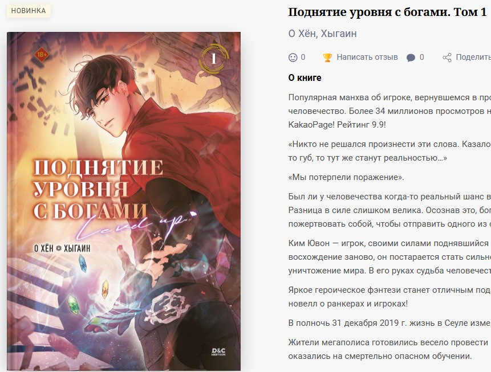Click the paragraph mentioning KakaoPage rating 9.9
This screenshot has width=491, height=372.
389,111
